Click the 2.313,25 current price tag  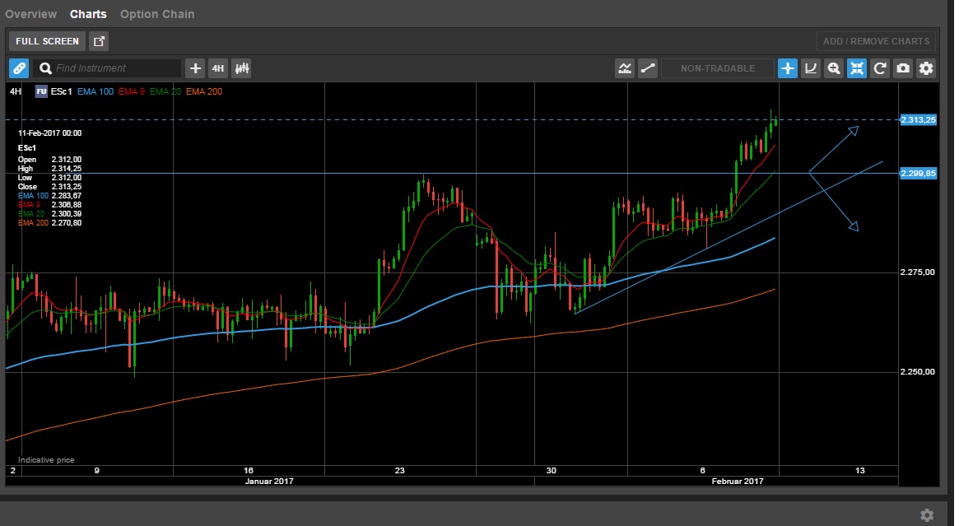click(x=918, y=120)
